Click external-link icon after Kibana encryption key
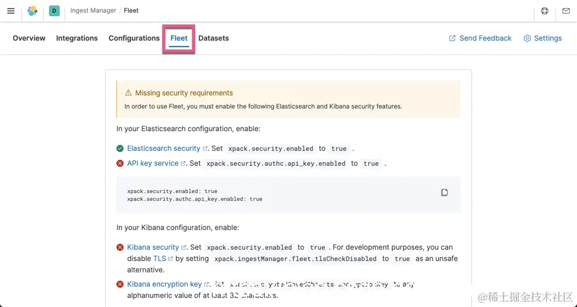 [206, 284]
